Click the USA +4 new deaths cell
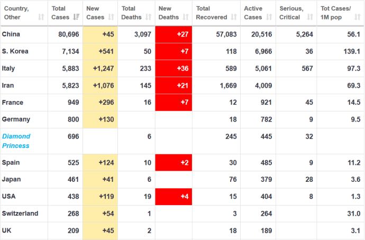Image resolution: width=365 pixels, height=240 pixels. (x=174, y=196)
